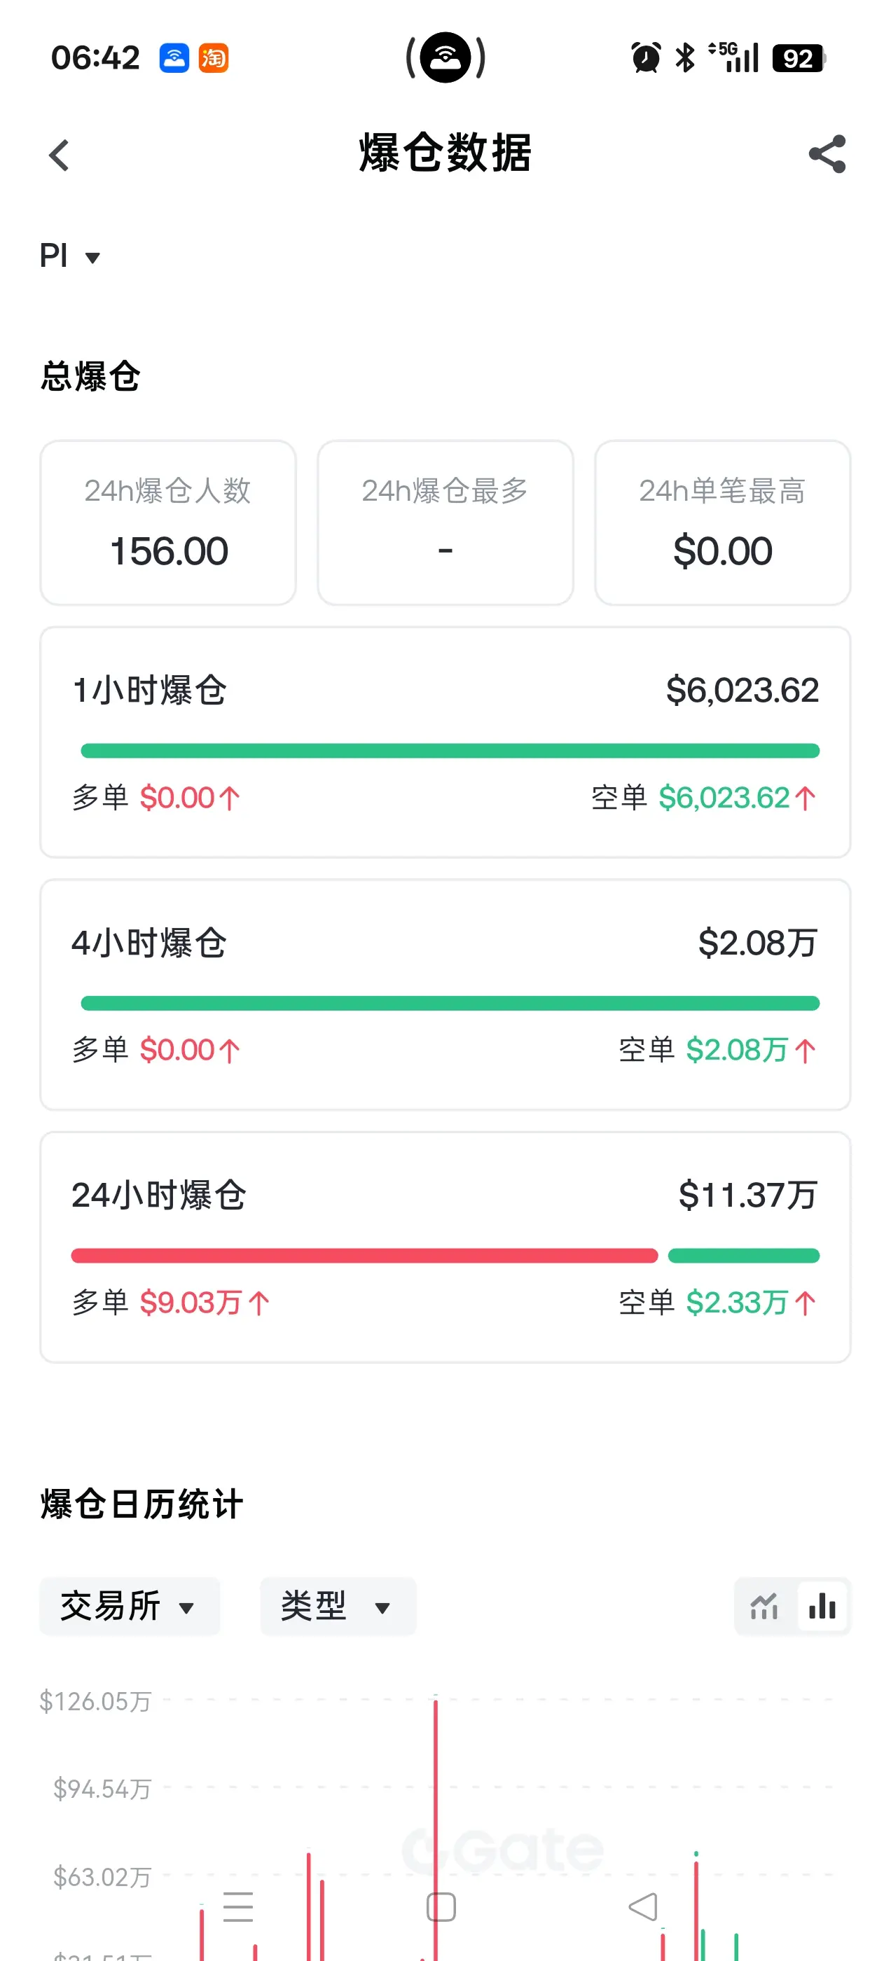Tap the tallest red bar in chart

pos(436,1827)
